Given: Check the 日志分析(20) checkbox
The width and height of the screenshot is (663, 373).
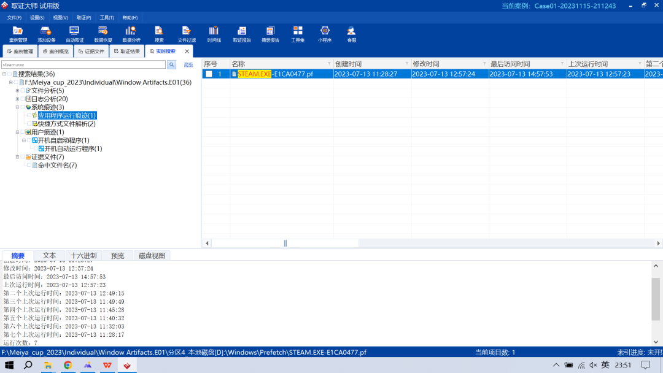Looking at the screenshot, I should [x=23, y=99].
